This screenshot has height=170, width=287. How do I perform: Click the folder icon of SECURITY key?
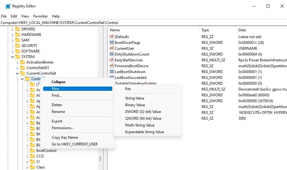pyautogui.click(x=18, y=45)
